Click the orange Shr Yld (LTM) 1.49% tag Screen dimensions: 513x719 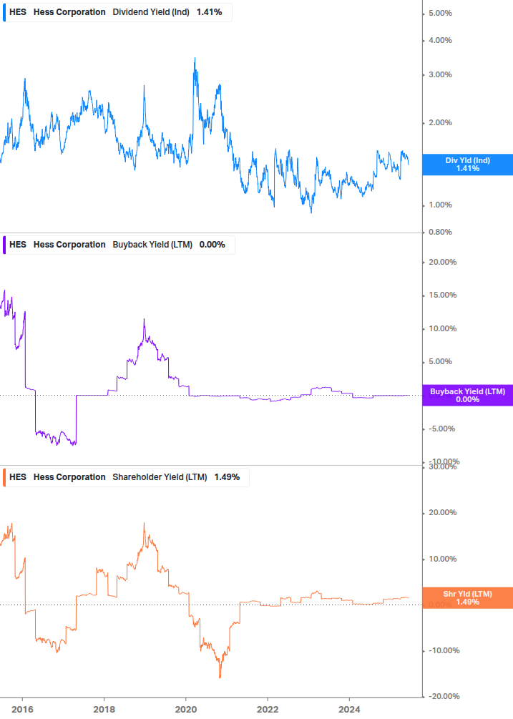[x=468, y=598]
